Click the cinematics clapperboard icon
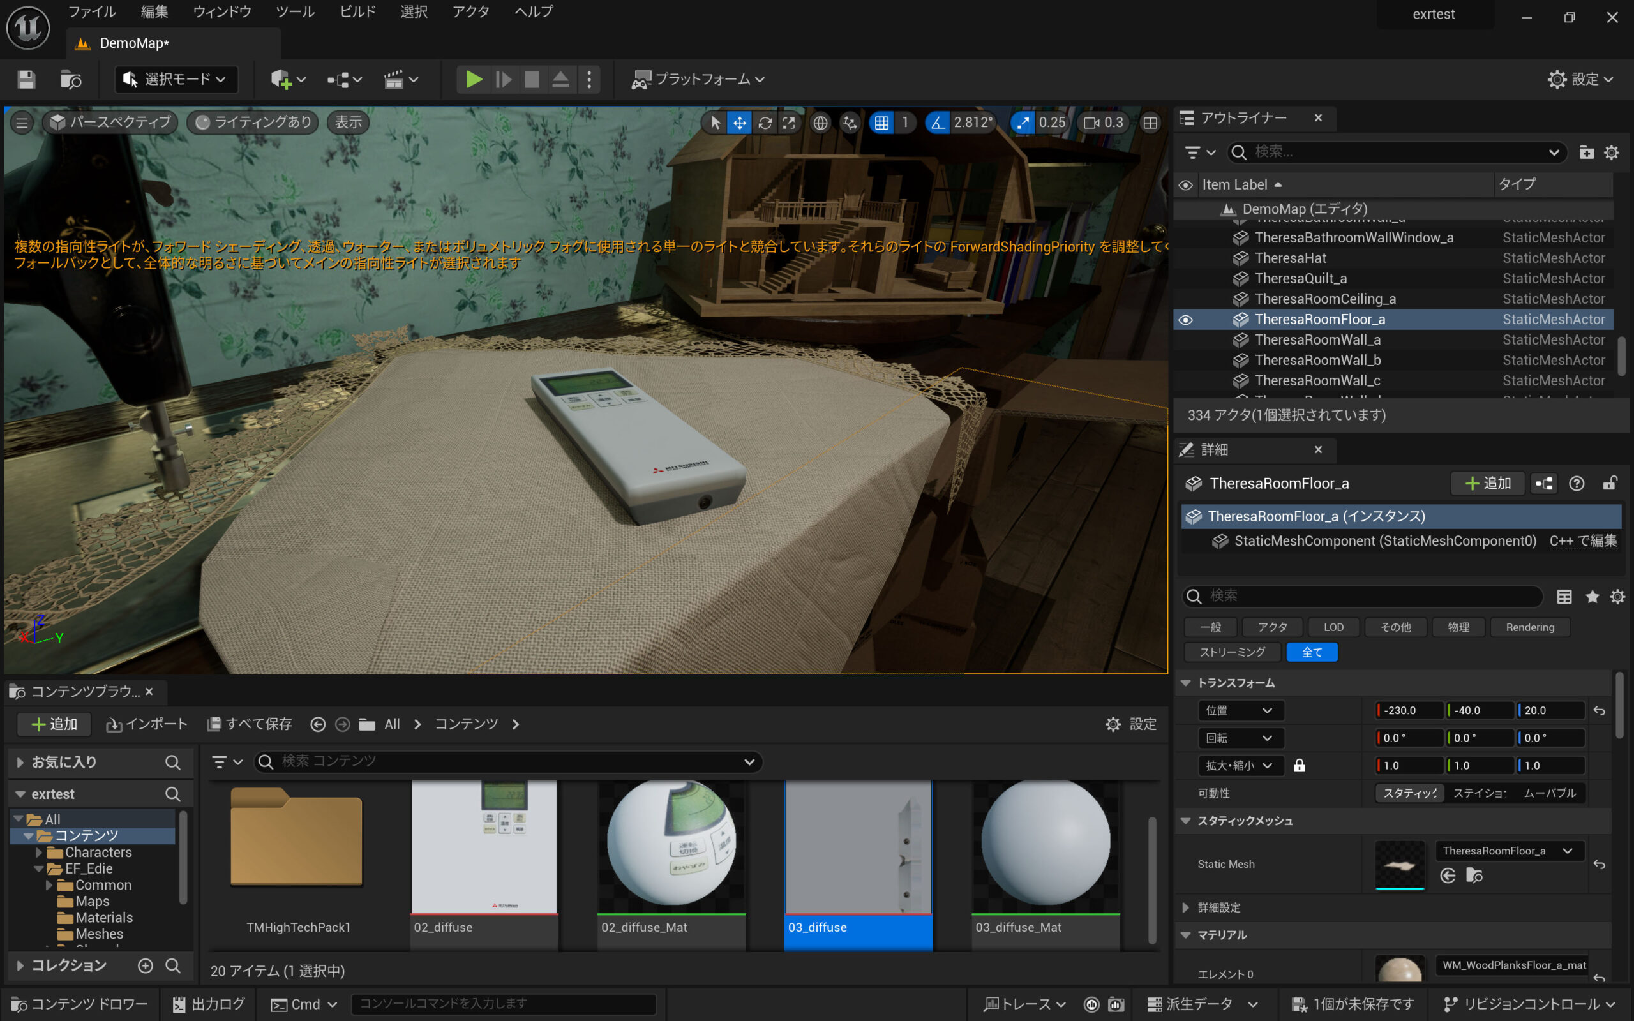Image resolution: width=1634 pixels, height=1021 pixels. (394, 80)
